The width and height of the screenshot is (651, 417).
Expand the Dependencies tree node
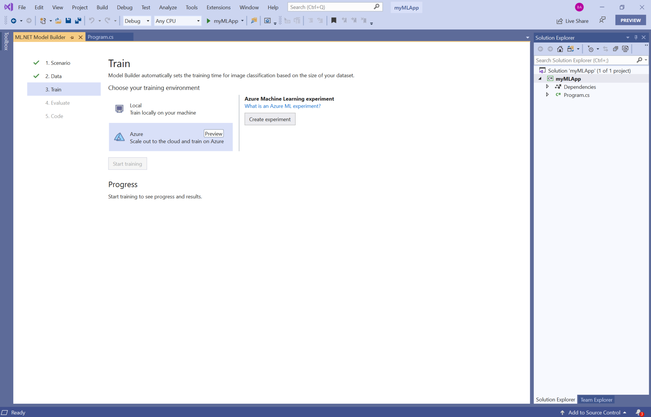pos(547,87)
